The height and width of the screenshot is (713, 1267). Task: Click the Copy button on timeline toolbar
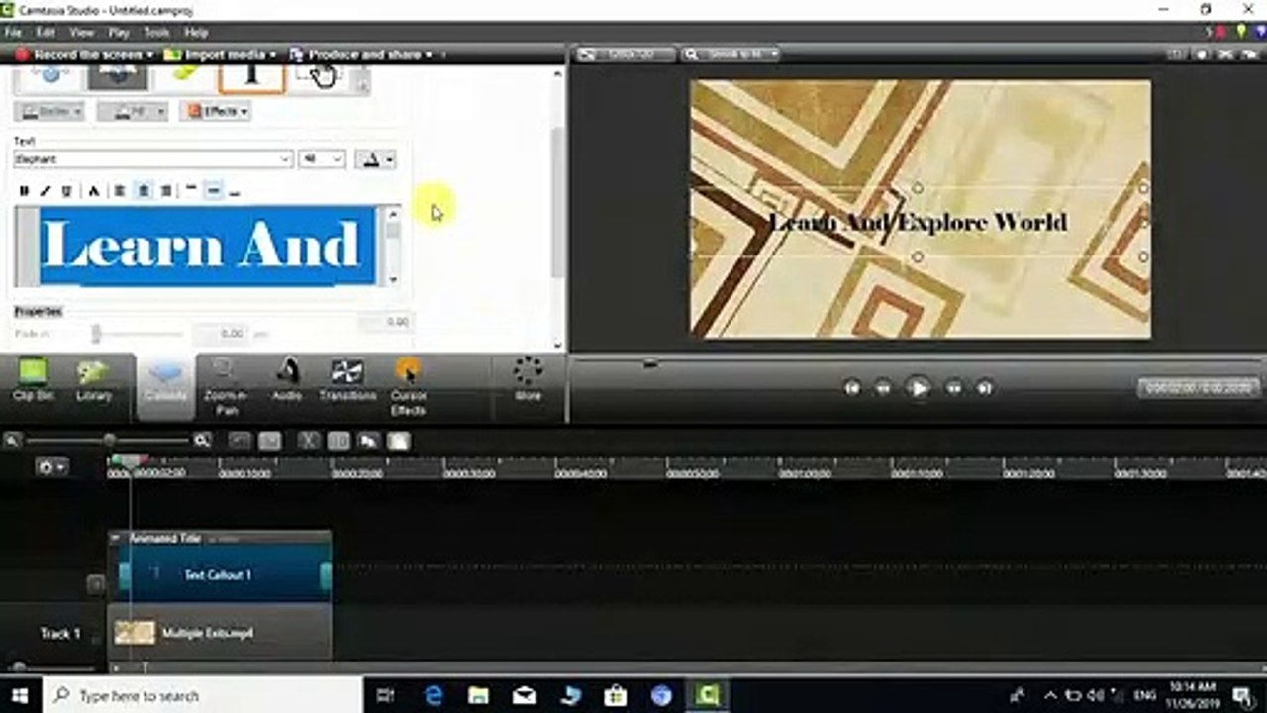click(368, 441)
